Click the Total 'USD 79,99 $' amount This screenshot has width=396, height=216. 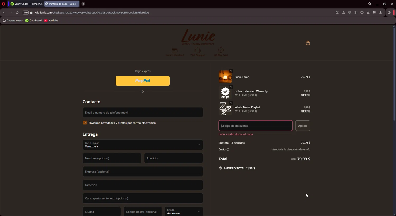pyautogui.click(x=300, y=159)
